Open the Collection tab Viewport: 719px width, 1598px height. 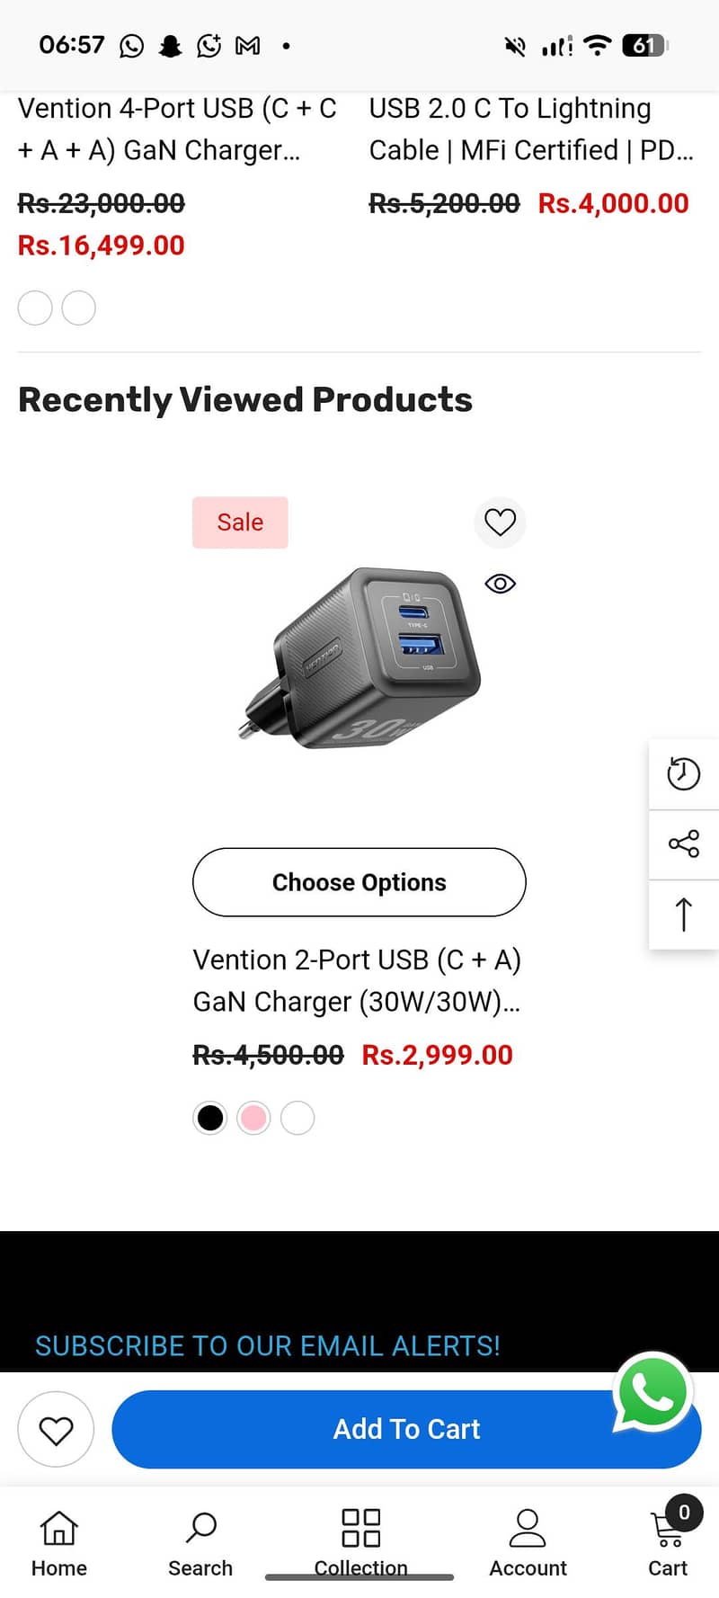[360, 1543]
